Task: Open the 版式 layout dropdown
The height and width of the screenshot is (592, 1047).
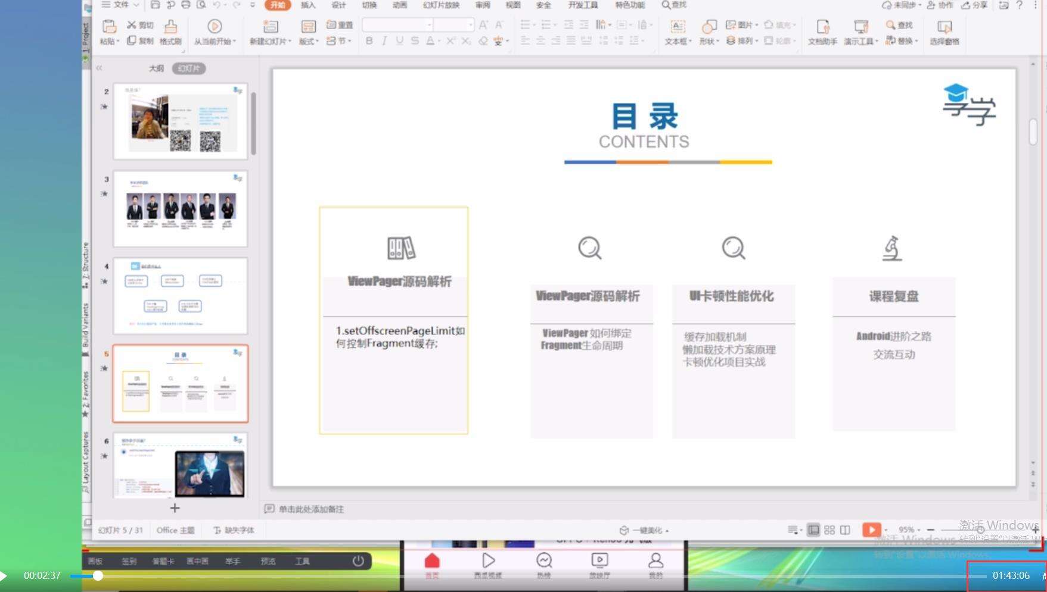Action: (309, 41)
